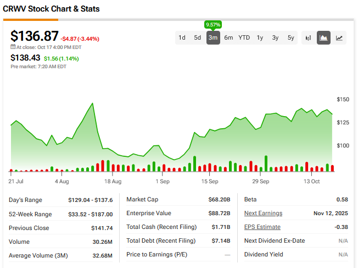The width and height of the screenshot is (358, 268).
Task: Switch chart to 6m range
Action: pyautogui.click(x=228, y=38)
